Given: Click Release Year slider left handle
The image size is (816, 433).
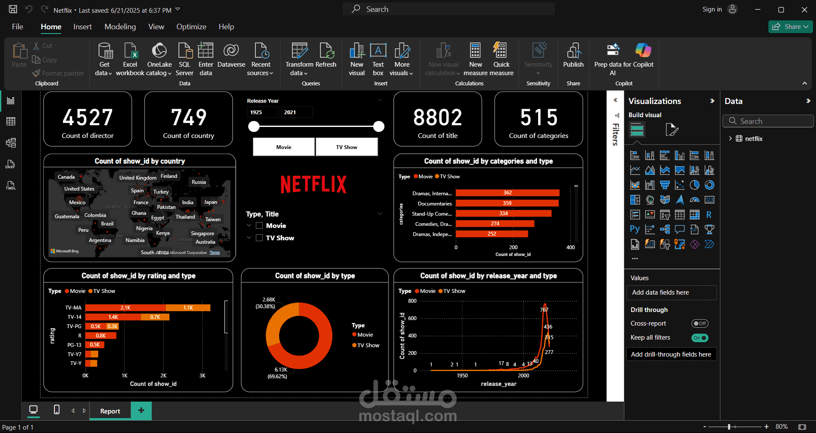Looking at the screenshot, I should [254, 127].
